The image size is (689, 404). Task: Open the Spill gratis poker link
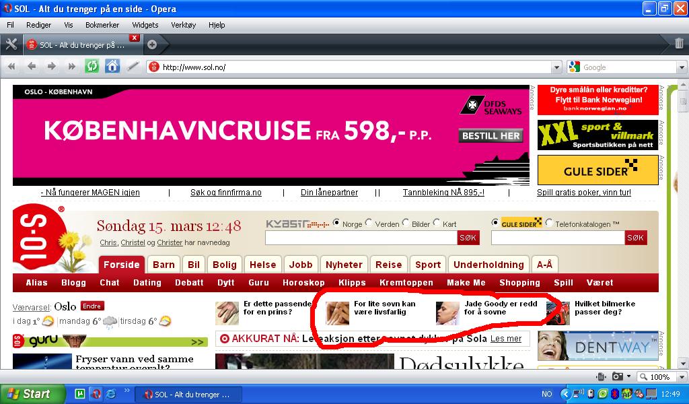point(584,192)
